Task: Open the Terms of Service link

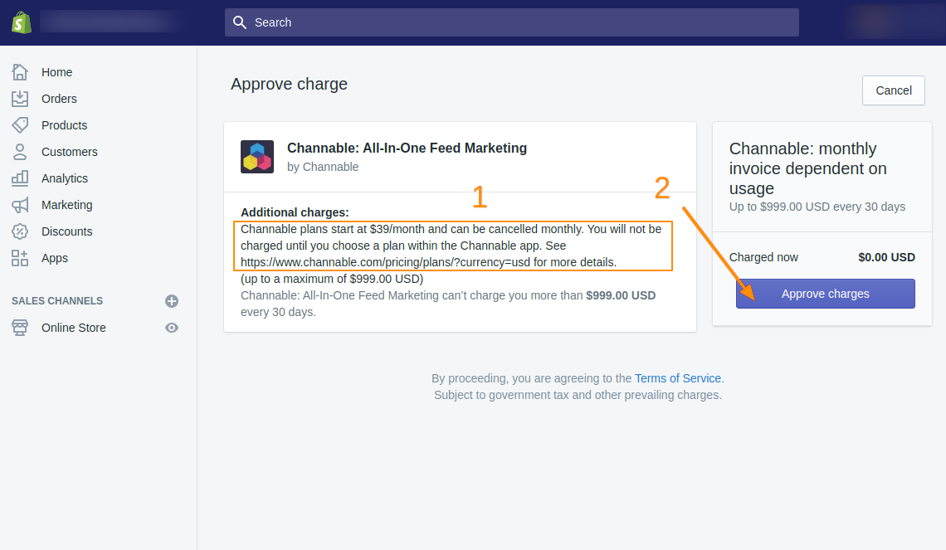Action: (678, 378)
